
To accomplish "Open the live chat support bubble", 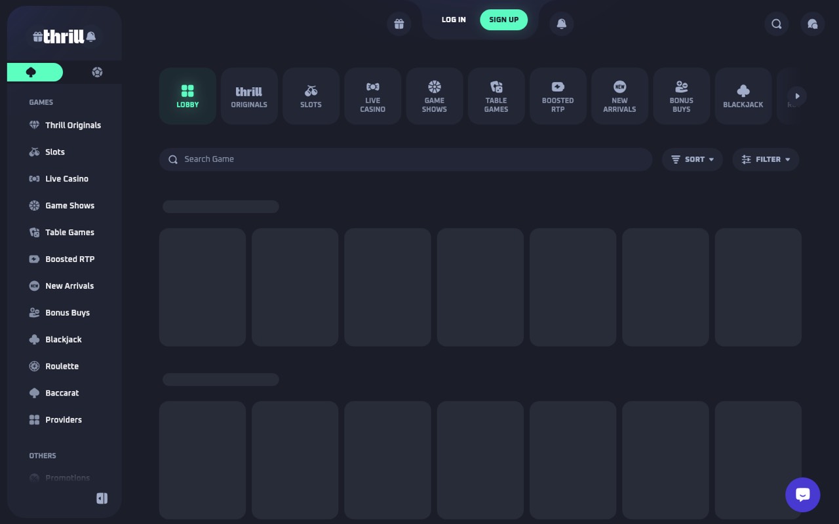I will (803, 495).
